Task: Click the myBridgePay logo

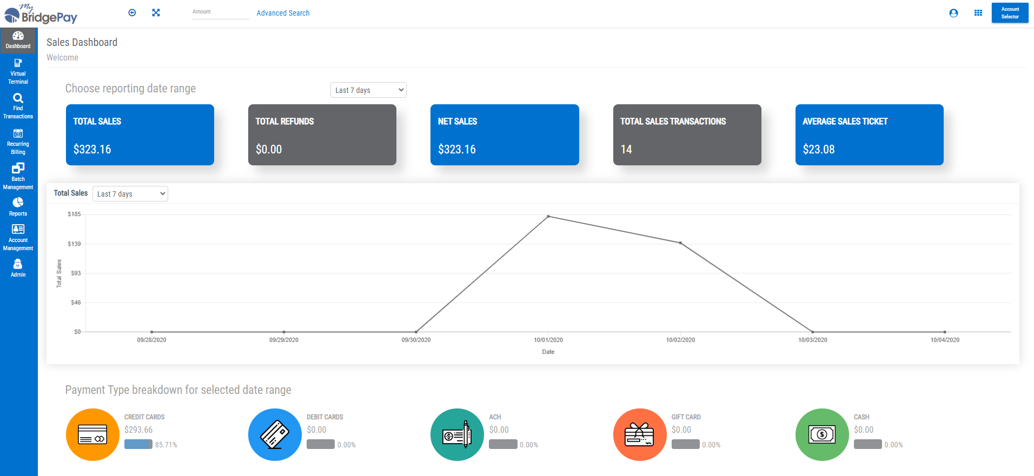Action: [x=41, y=14]
